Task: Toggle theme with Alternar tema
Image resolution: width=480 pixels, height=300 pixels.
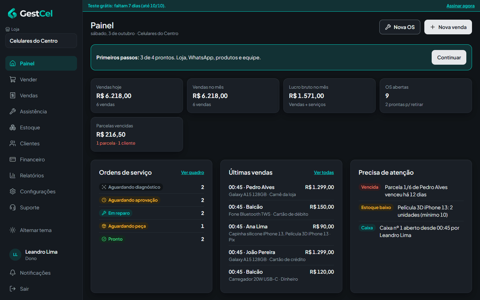Action: click(41, 230)
